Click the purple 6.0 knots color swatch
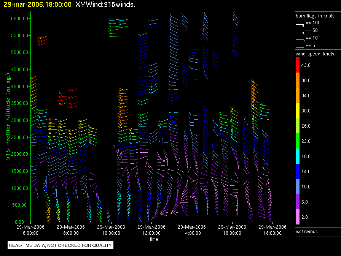 (x=298, y=202)
